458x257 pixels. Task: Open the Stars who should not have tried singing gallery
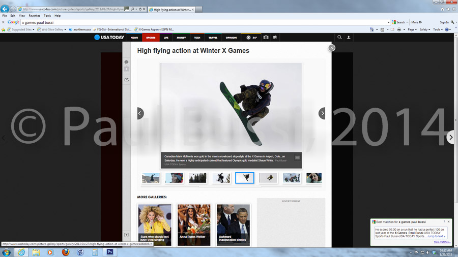(x=155, y=224)
